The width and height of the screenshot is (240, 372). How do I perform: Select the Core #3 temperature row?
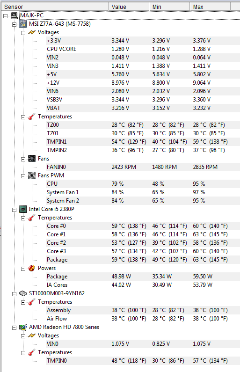pos(143,251)
